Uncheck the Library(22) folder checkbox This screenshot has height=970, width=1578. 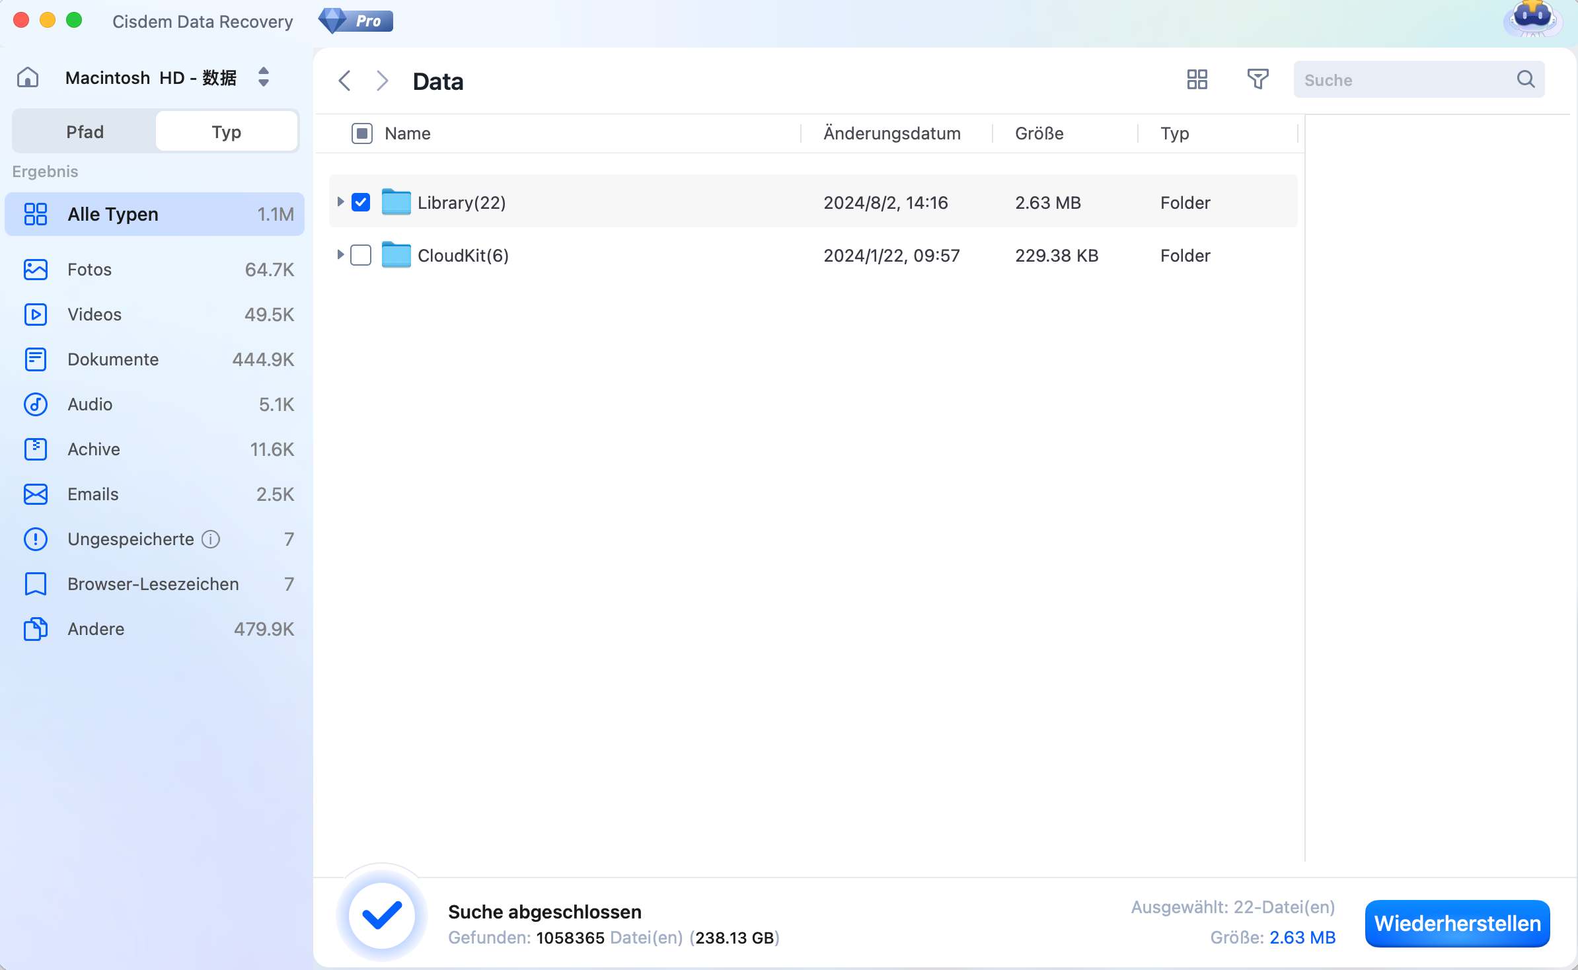tap(361, 202)
